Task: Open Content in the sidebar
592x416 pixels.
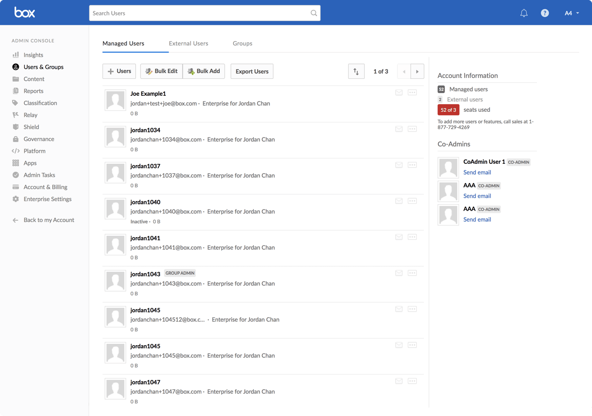Action: pos(34,79)
